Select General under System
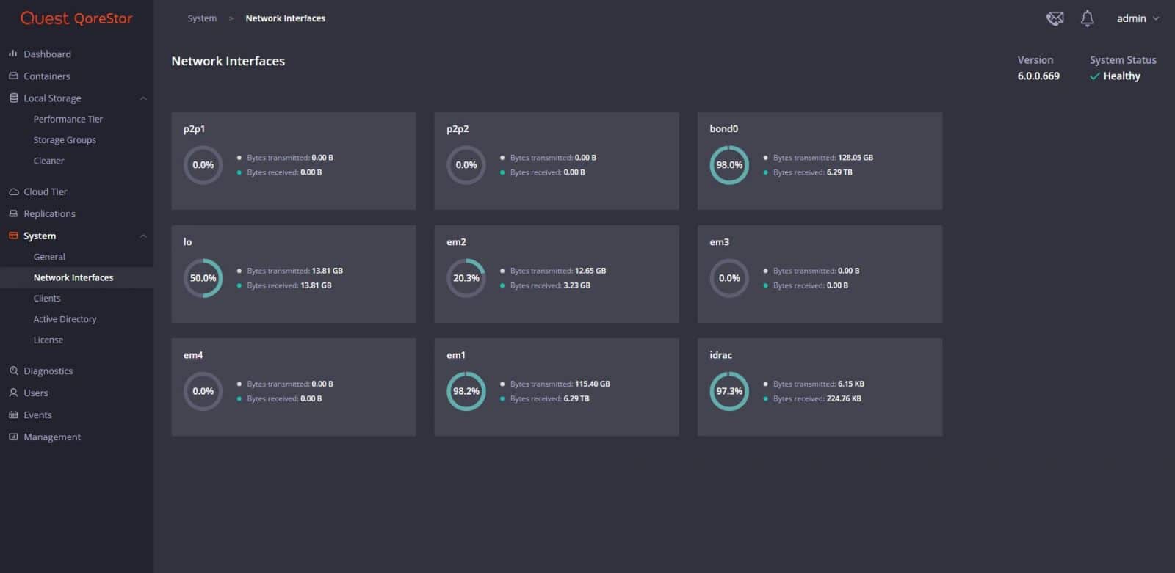1175x573 pixels. coord(49,257)
